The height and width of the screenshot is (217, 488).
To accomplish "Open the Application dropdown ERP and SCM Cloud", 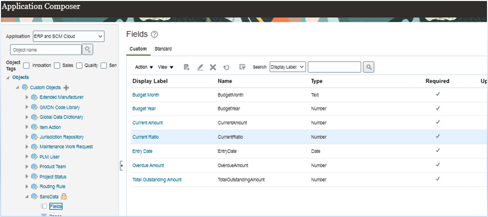I will (x=68, y=36).
